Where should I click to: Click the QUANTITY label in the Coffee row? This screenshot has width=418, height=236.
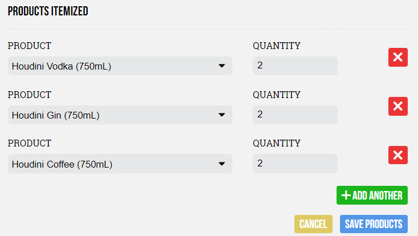click(x=277, y=143)
